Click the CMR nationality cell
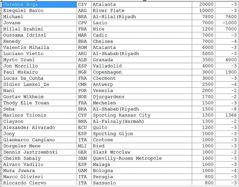239x187 pixels. click(x=84, y=84)
